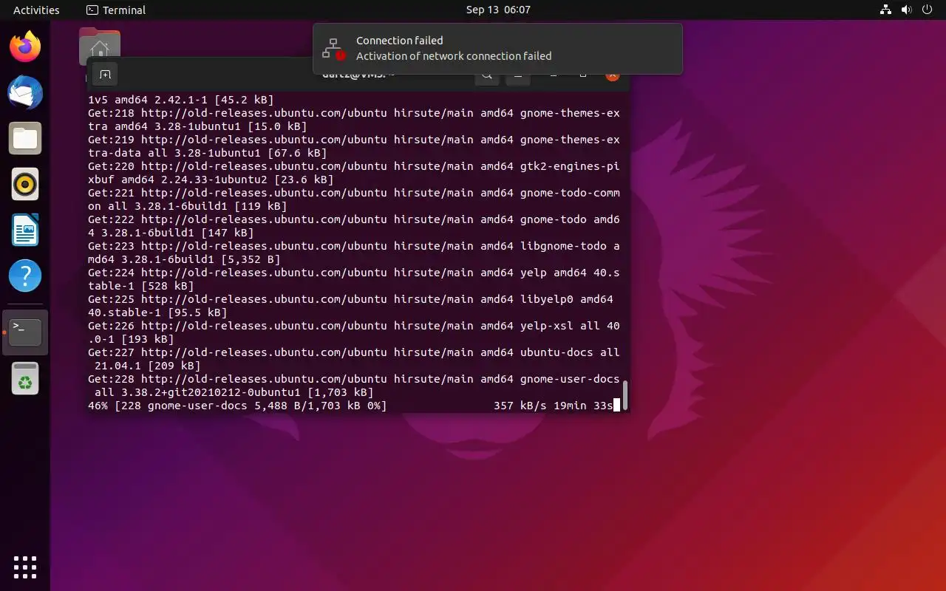The height and width of the screenshot is (591, 946).
Task: Click the network error icon in the notification
Action: click(334, 49)
